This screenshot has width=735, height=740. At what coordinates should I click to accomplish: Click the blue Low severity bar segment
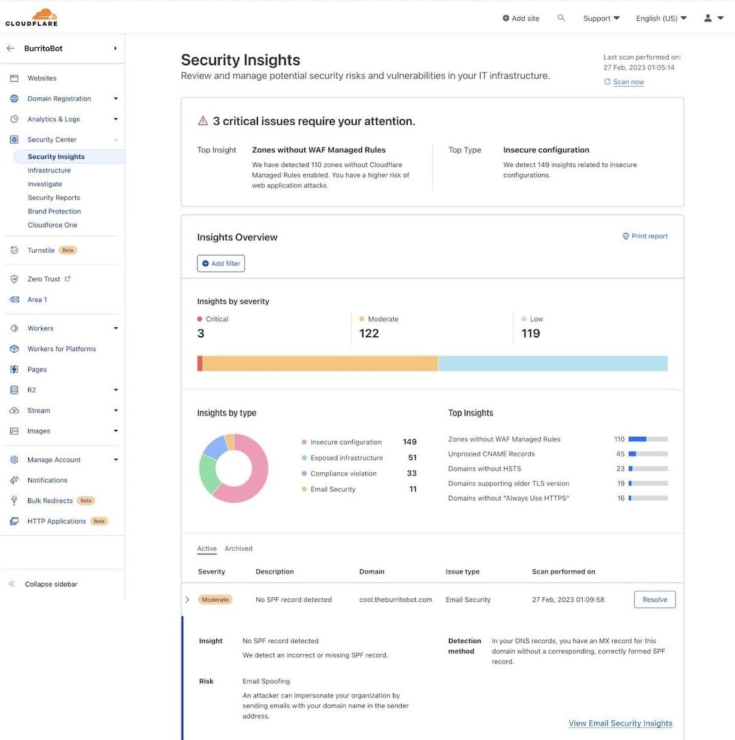coord(553,363)
